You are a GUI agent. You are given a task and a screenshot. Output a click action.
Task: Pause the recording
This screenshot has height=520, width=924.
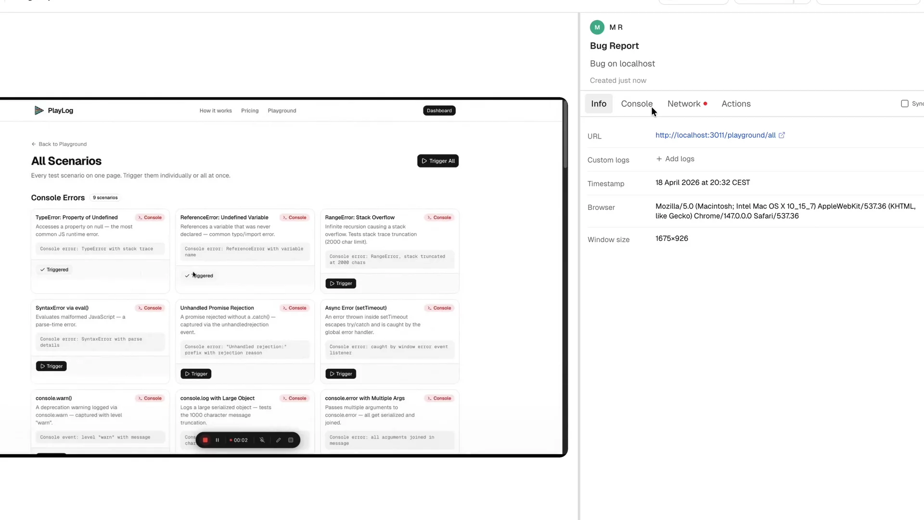point(218,440)
